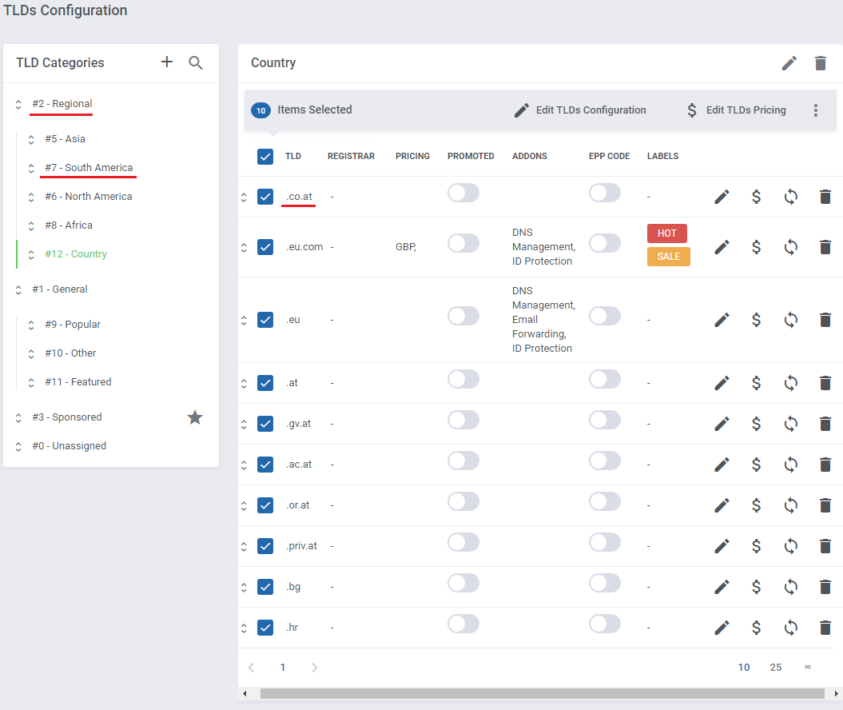Collapse the #2 - Regional category arrows
843x710 pixels.
coord(18,105)
